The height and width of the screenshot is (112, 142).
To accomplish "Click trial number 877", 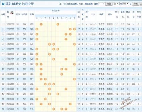I will coord(24,59).
